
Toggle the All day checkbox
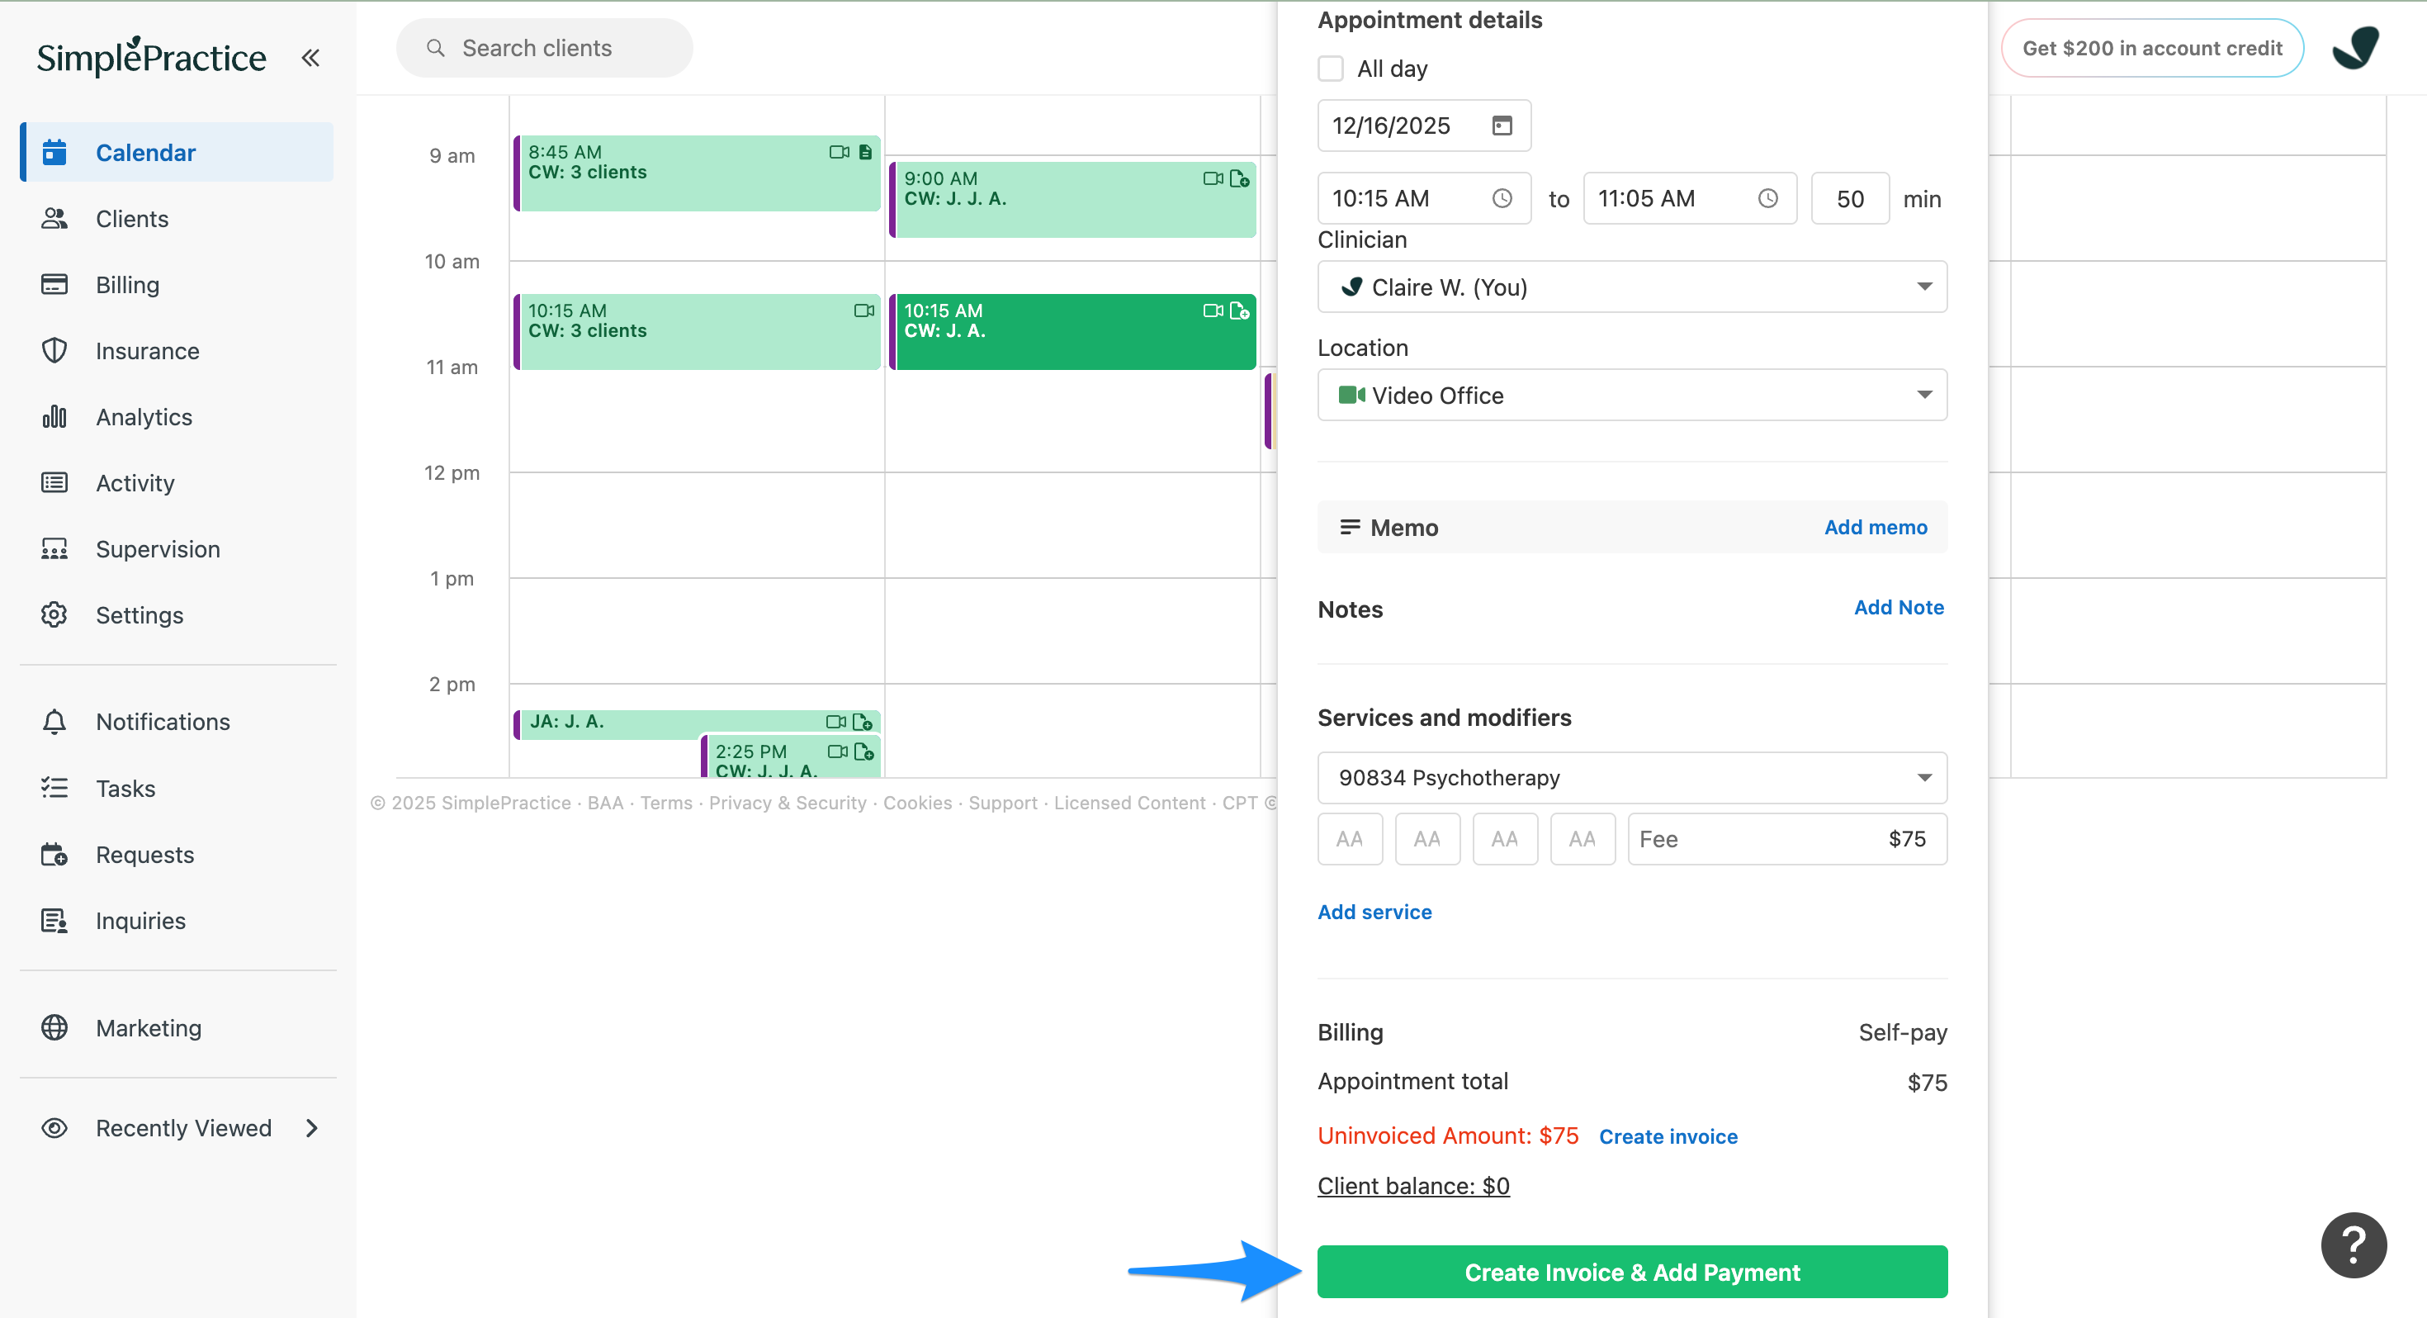[1331, 68]
